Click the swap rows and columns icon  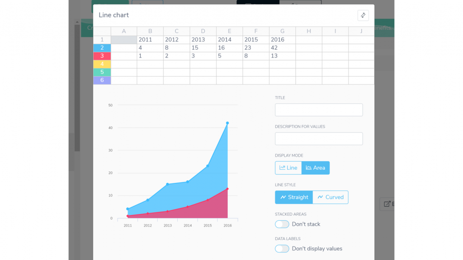point(363,15)
